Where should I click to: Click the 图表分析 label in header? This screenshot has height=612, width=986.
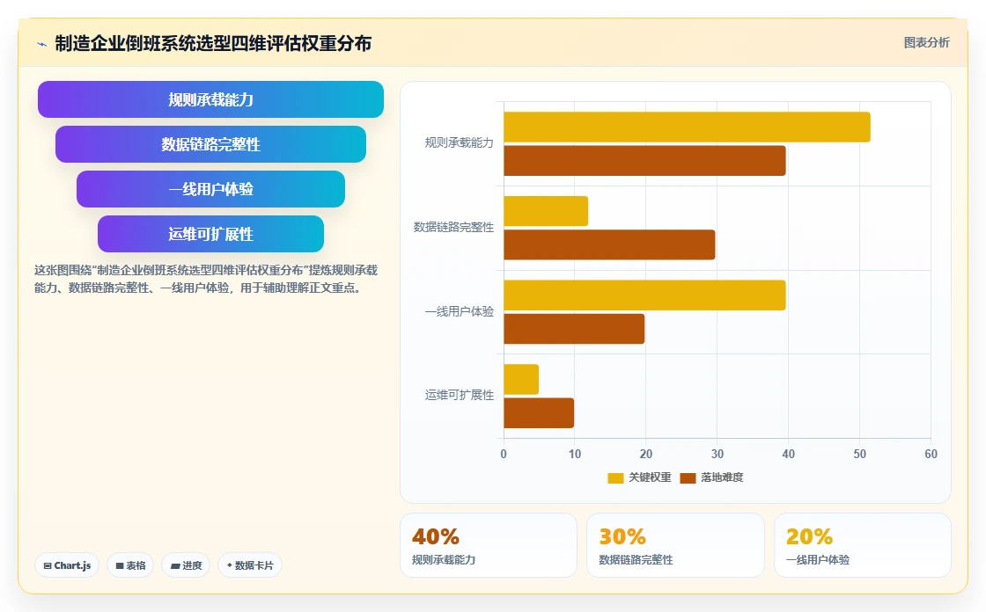tap(926, 43)
